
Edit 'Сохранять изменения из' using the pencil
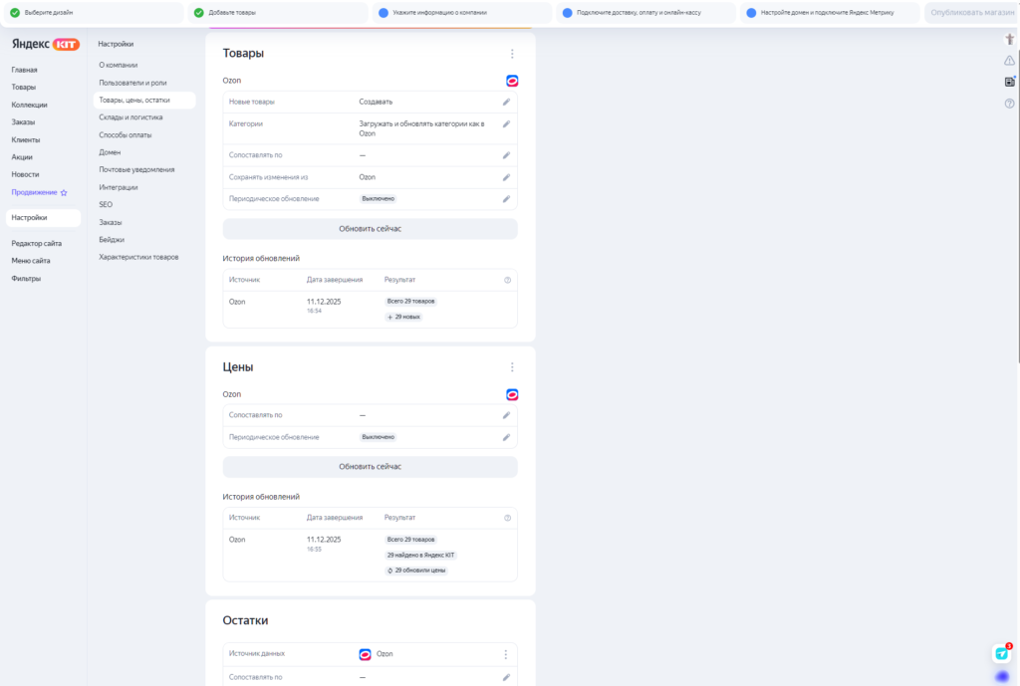[506, 177]
